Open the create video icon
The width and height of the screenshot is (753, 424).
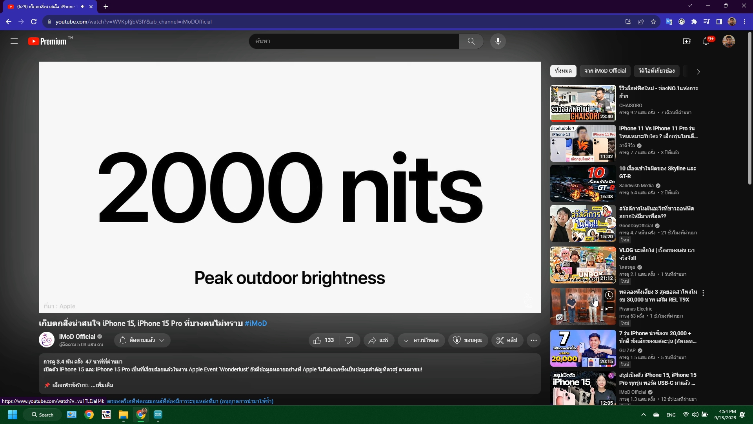coord(687,41)
